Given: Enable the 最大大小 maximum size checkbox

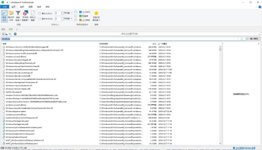Looking at the screenshot, I should tap(40, 19).
